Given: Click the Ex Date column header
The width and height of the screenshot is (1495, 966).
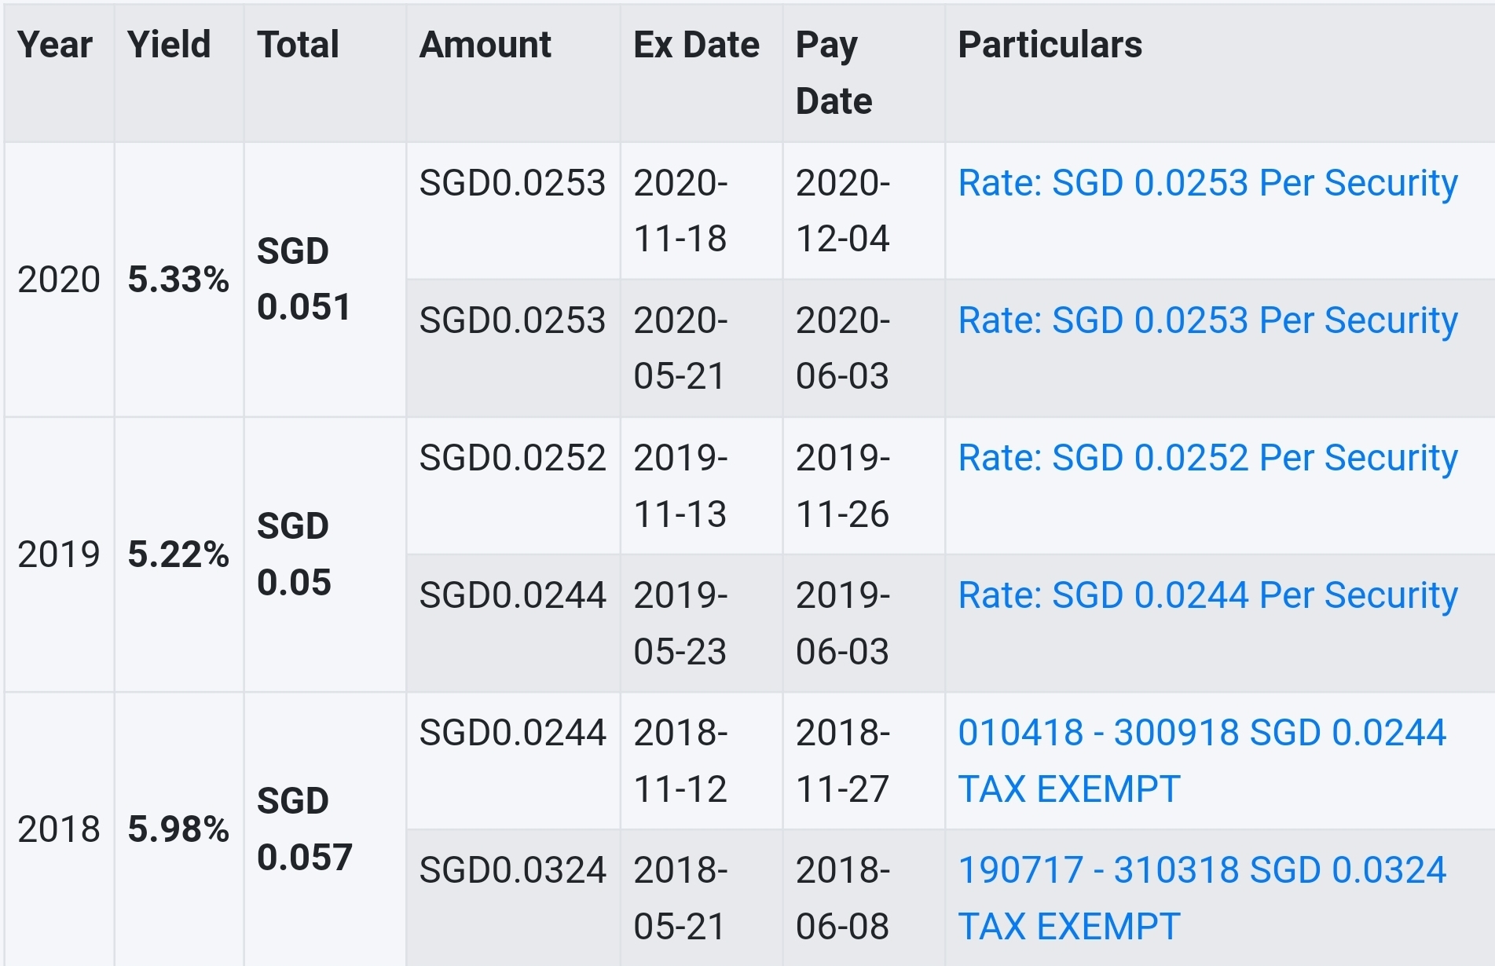Looking at the screenshot, I should tap(702, 73).
